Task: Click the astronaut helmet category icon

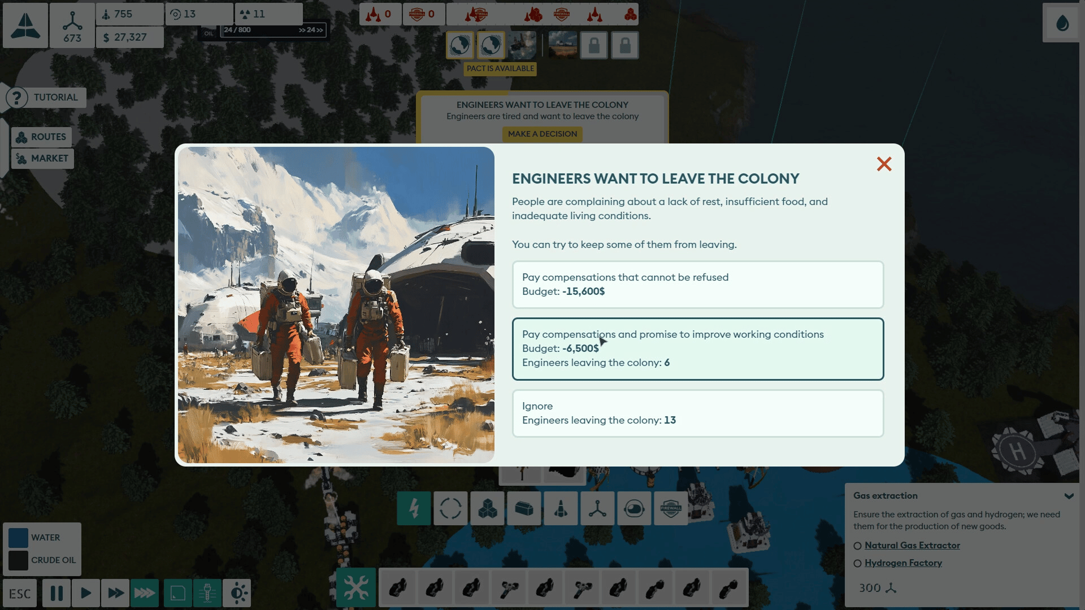Action: click(x=634, y=508)
